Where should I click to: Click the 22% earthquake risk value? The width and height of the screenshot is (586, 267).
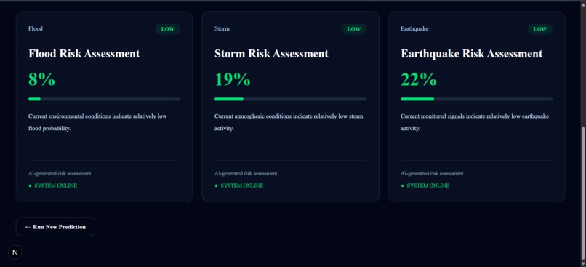coord(419,79)
